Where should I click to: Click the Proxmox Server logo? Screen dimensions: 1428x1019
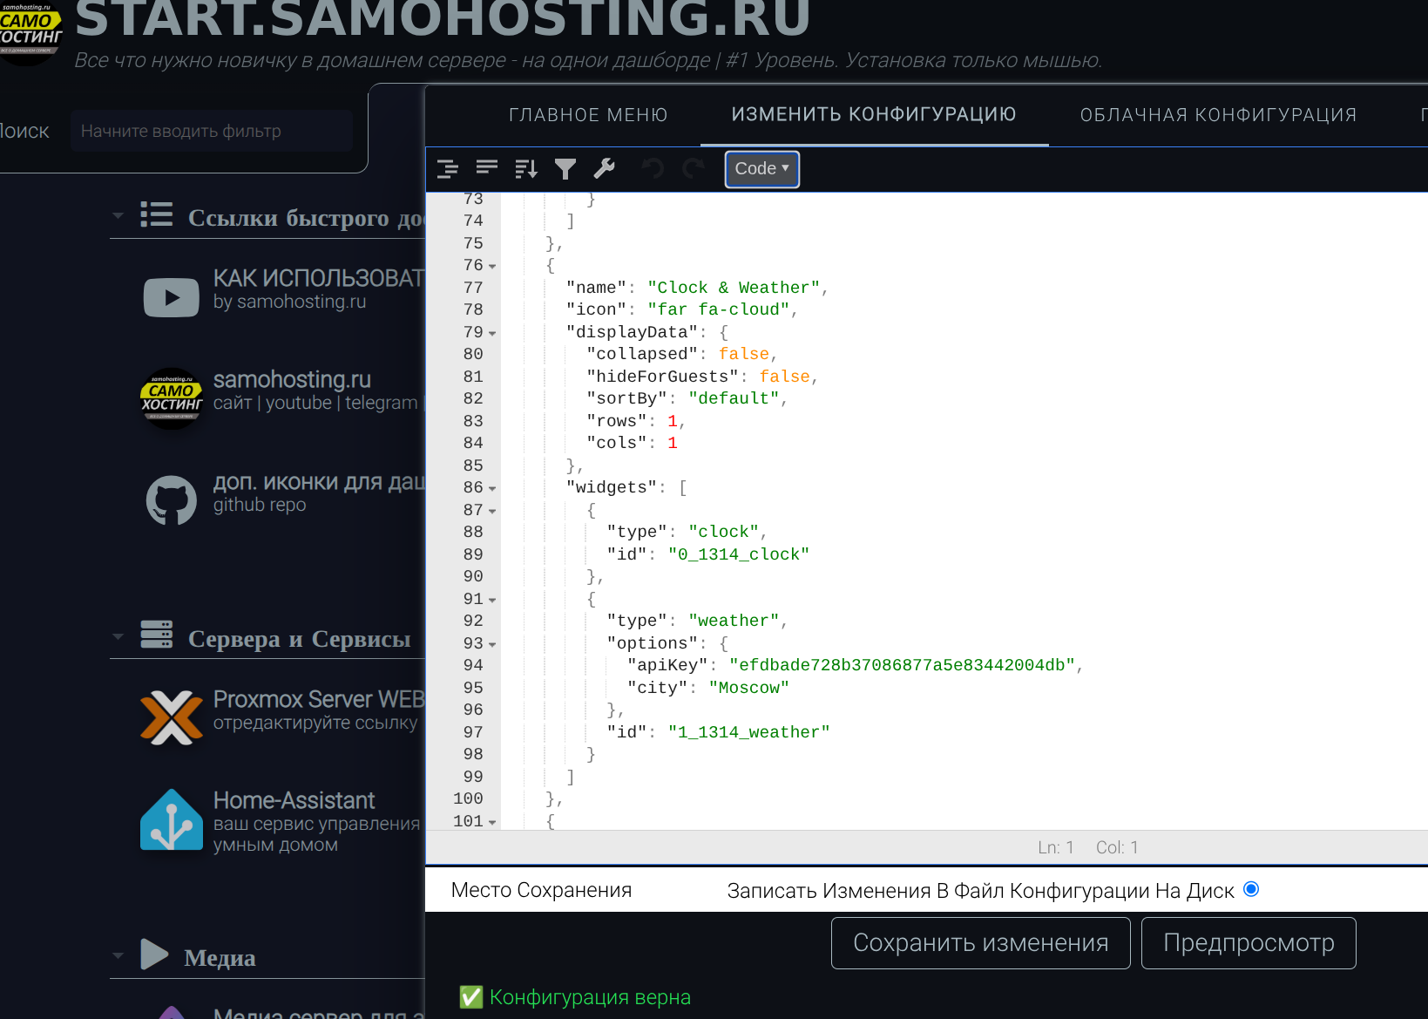point(172,717)
